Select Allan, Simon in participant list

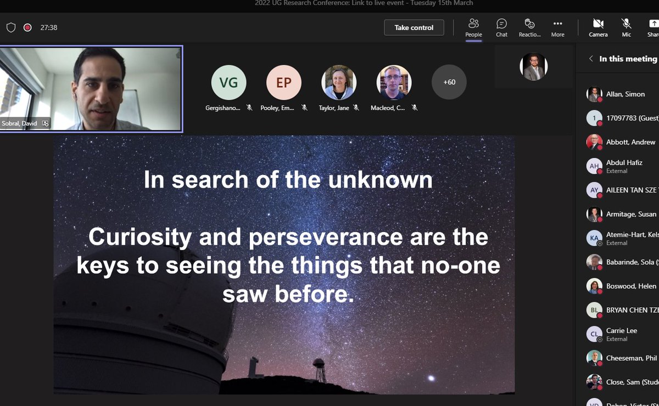(x=622, y=94)
